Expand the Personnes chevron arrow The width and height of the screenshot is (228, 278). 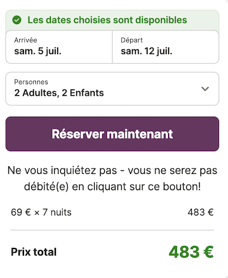205,88
